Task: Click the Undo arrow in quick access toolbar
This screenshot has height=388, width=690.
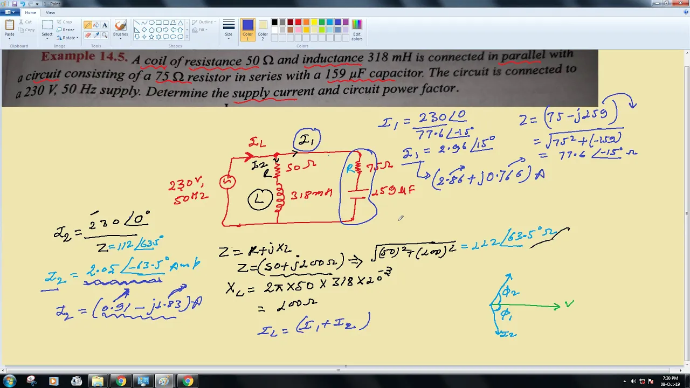Action: 23,4
